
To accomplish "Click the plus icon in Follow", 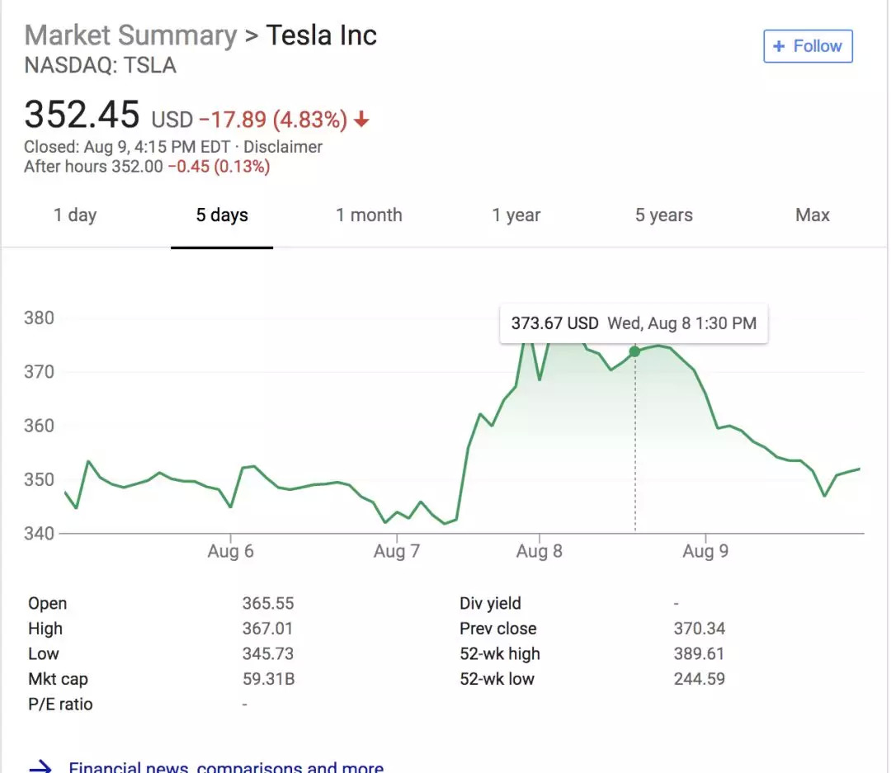I will tap(779, 46).
